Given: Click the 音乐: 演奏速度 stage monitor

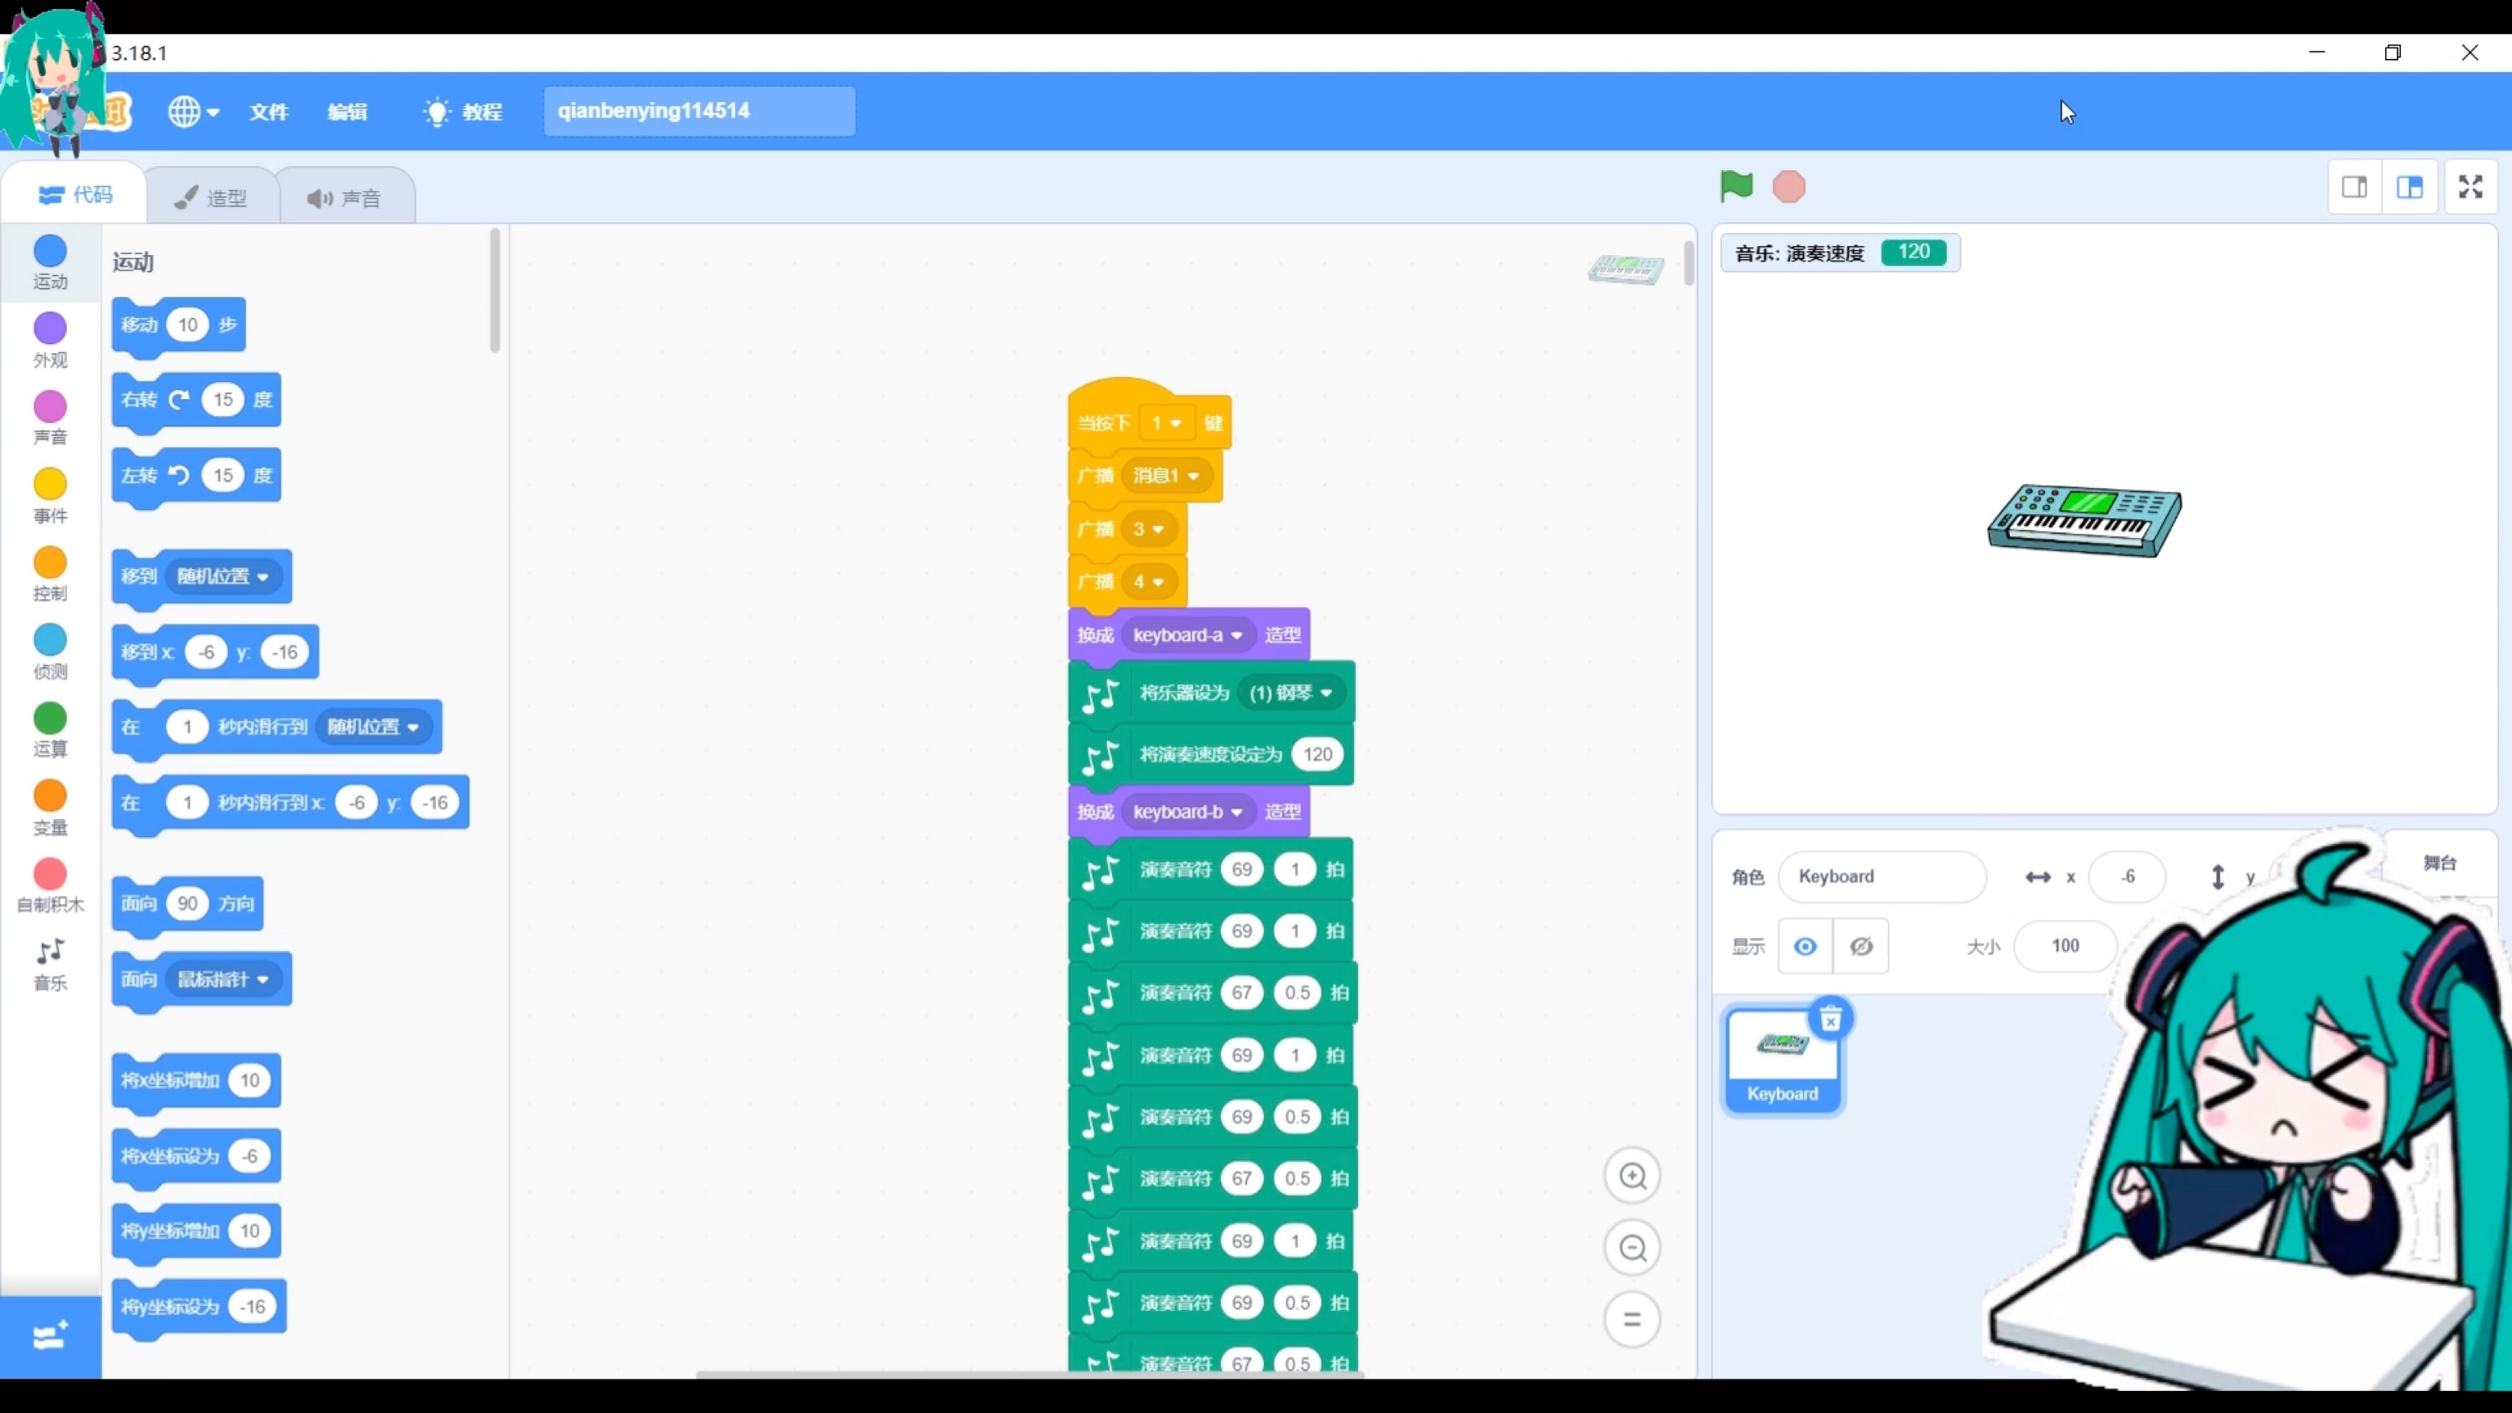Looking at the screenshot, I should tap(1840, 253).
